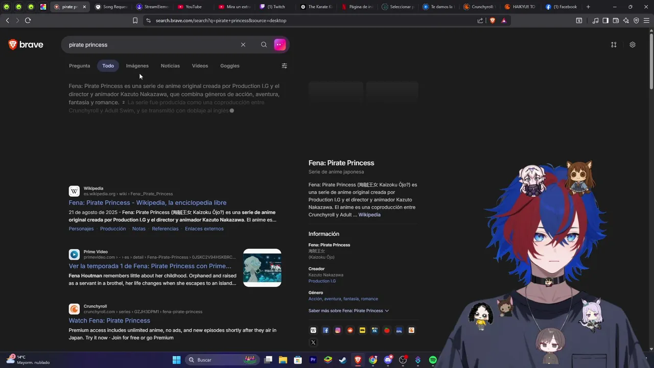This screenshot has height=368, width=654.
Task: Open Wikipedia sublink Producción
Action: coord(113,229)
